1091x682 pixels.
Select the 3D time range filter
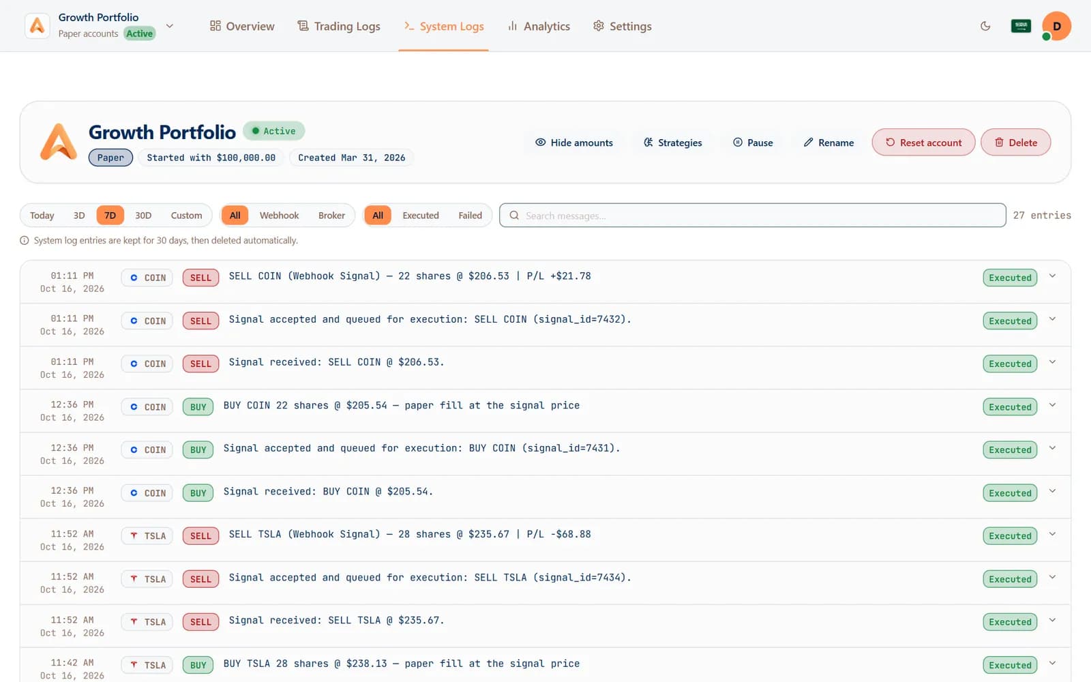[79, 216]
